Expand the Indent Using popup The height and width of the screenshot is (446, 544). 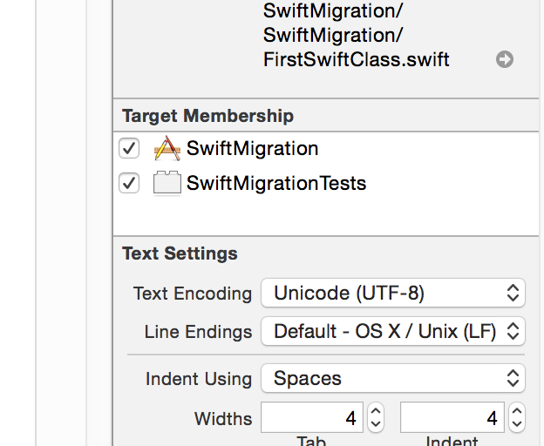point(392,379)
